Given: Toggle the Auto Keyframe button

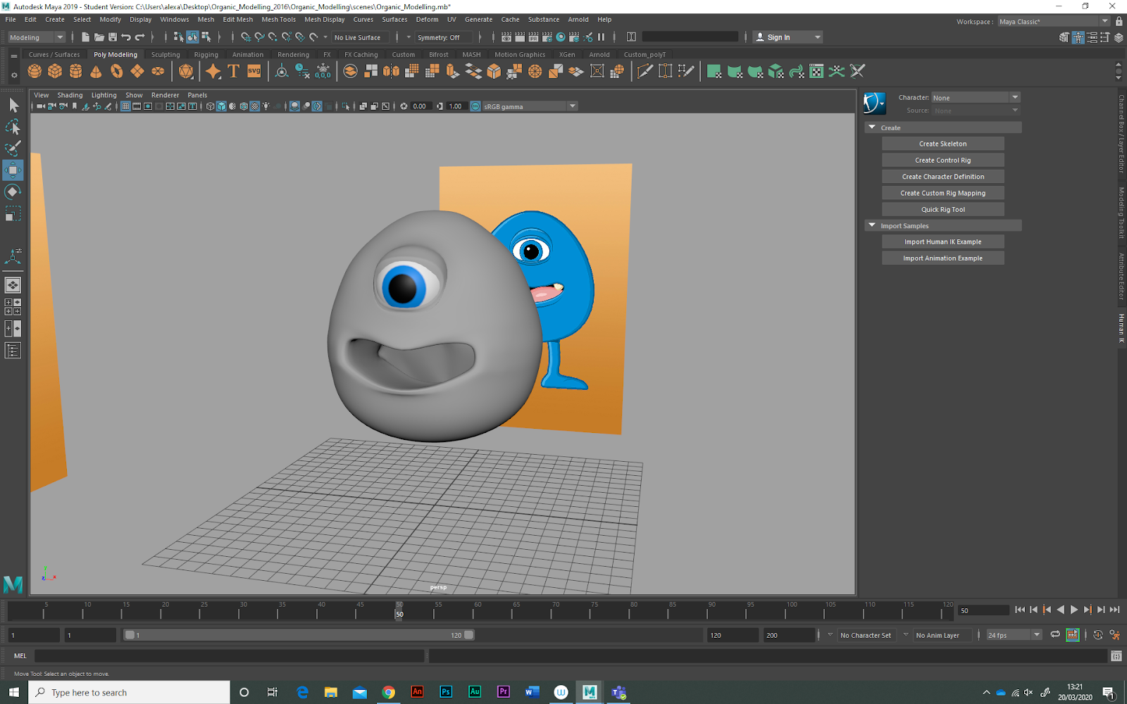Looking at the screenshot, I should click(1098, 635).
